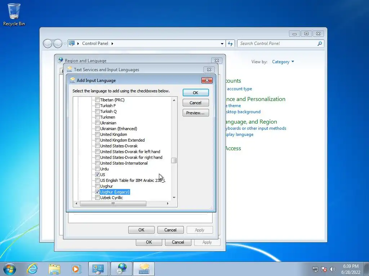369x276 pixels.
Task: Click the Control Panel address bar icon
Action: click(72, 43)
